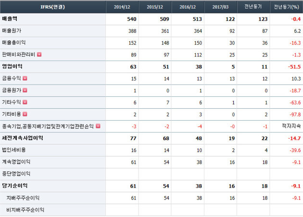The height and width of the screenshot is (217, 303).
Task: Select the 계속영업이익 row label
Action: tap(16, 162)
